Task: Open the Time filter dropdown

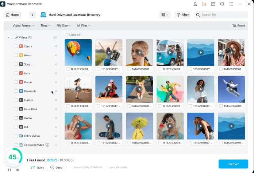Action: point(45,25)
